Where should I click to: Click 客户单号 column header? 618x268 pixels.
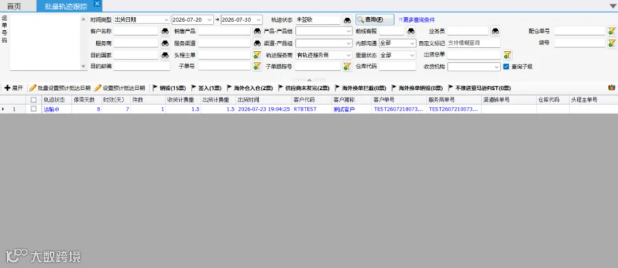tap(399, 100)
